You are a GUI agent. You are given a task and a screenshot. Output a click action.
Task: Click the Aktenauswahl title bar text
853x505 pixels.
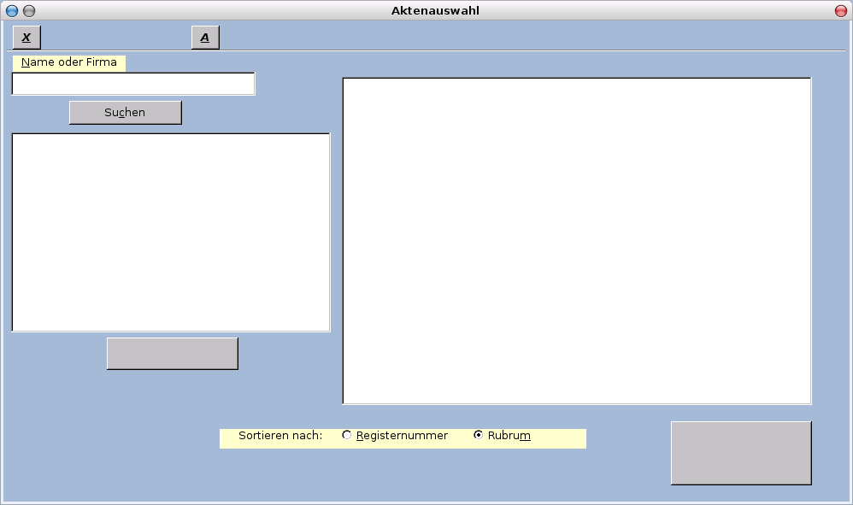[435, 11]
